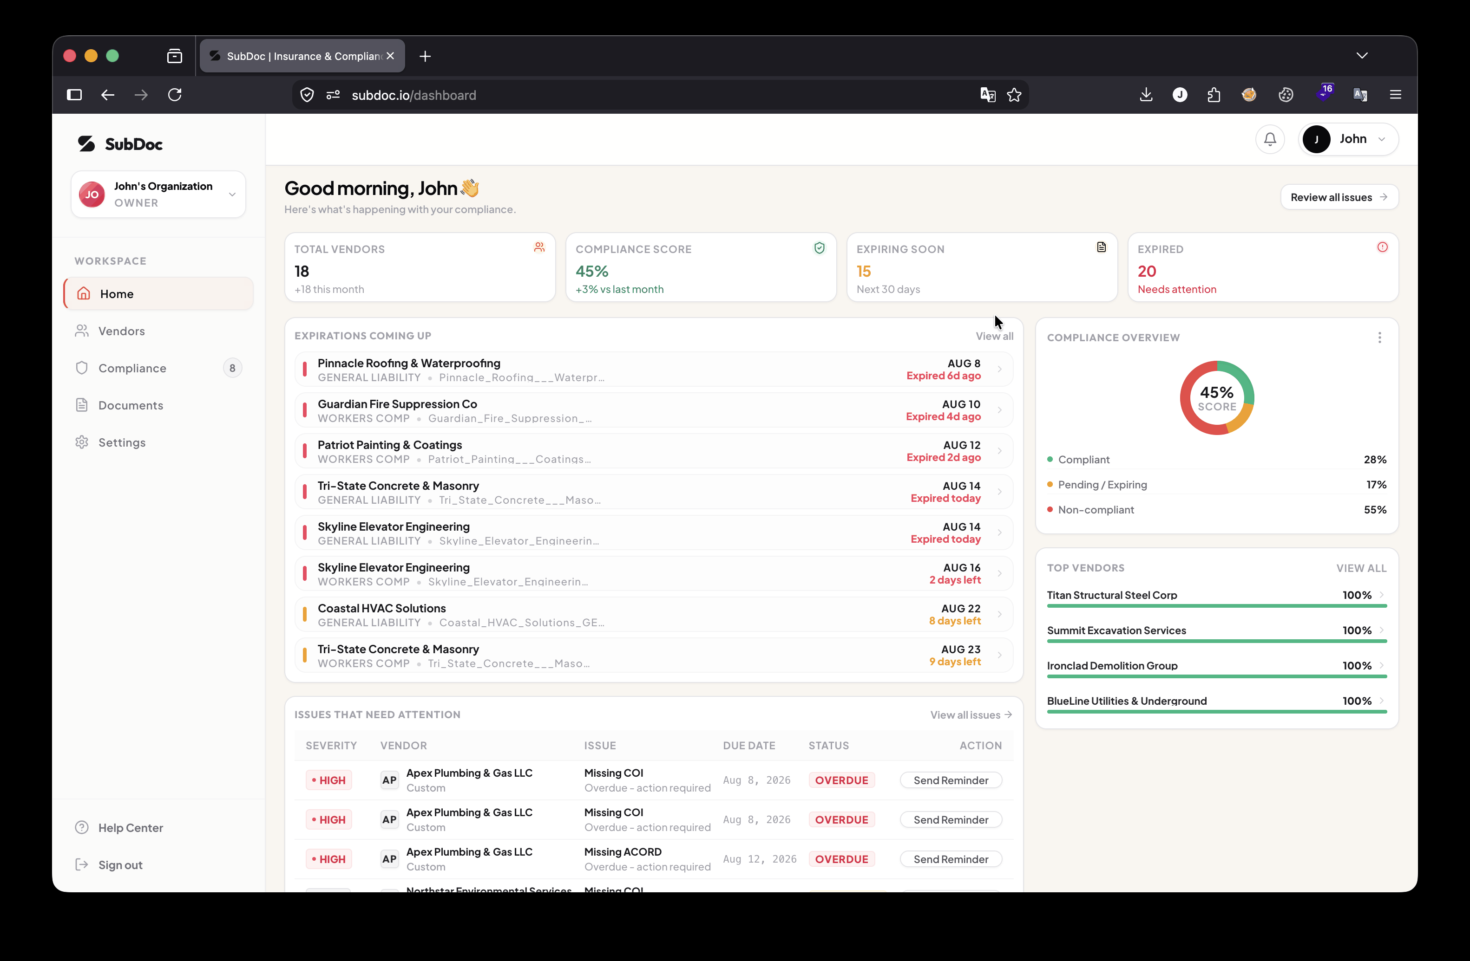The width and height of the screenshot is (1470, 961).
Task: Bookmark page with the star icon
Action: [1014, 95]
